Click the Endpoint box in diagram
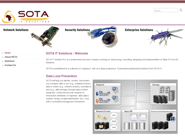Image resolution: width=185 pixels, height=138 pixels. [107, 94]
